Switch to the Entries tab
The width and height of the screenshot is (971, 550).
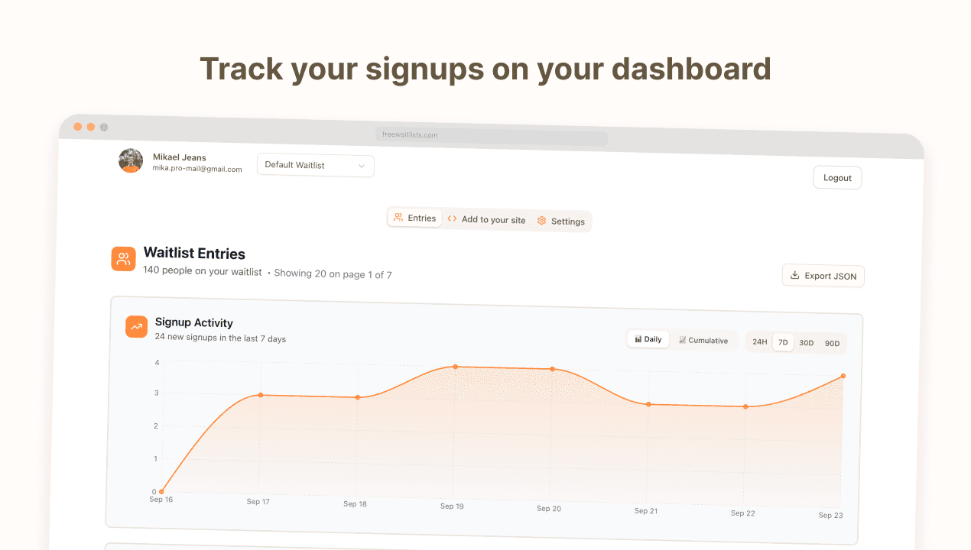416,217
